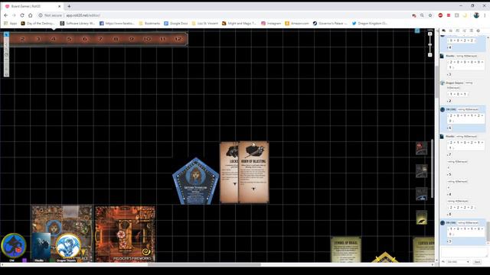This screenshot has height=275, width=490.
Task: Click the Maddie player avatar
Action: [x=41, y=246]
